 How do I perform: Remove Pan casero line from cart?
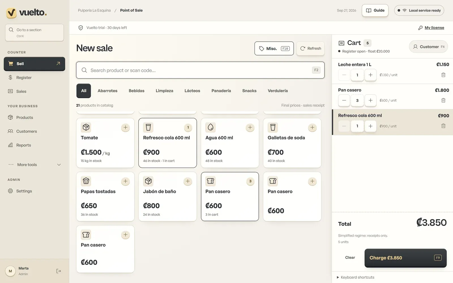[x=443, y=100]
